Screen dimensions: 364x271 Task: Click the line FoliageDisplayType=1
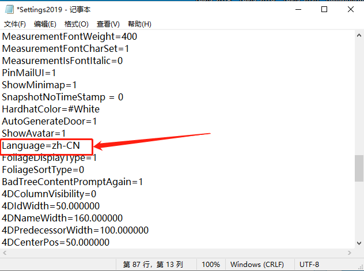(x=49, y=158)
